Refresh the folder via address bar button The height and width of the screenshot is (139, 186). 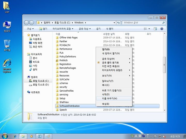[118, 23]
